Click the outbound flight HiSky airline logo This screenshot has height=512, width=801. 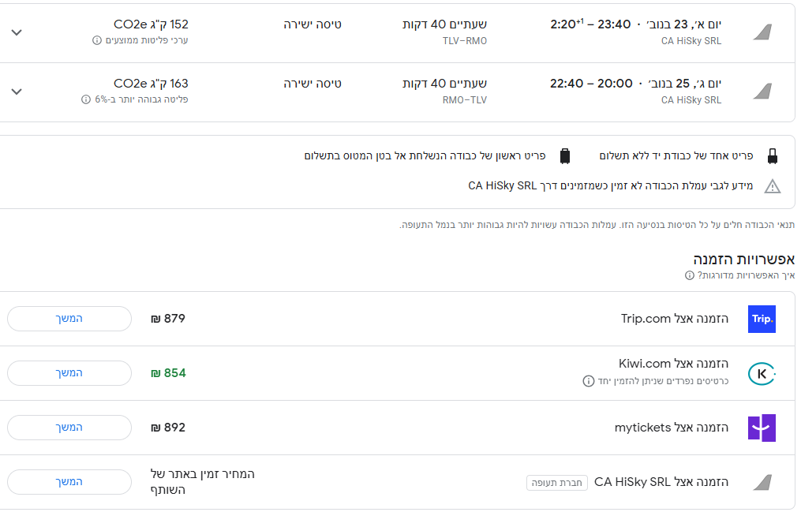coord(762,32)
